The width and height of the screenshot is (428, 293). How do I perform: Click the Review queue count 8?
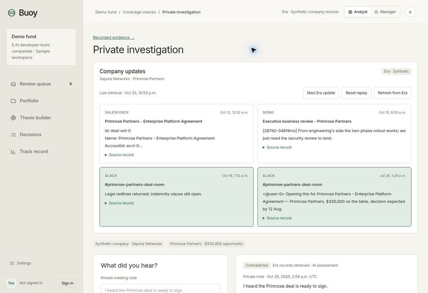(x=71, y=84)
